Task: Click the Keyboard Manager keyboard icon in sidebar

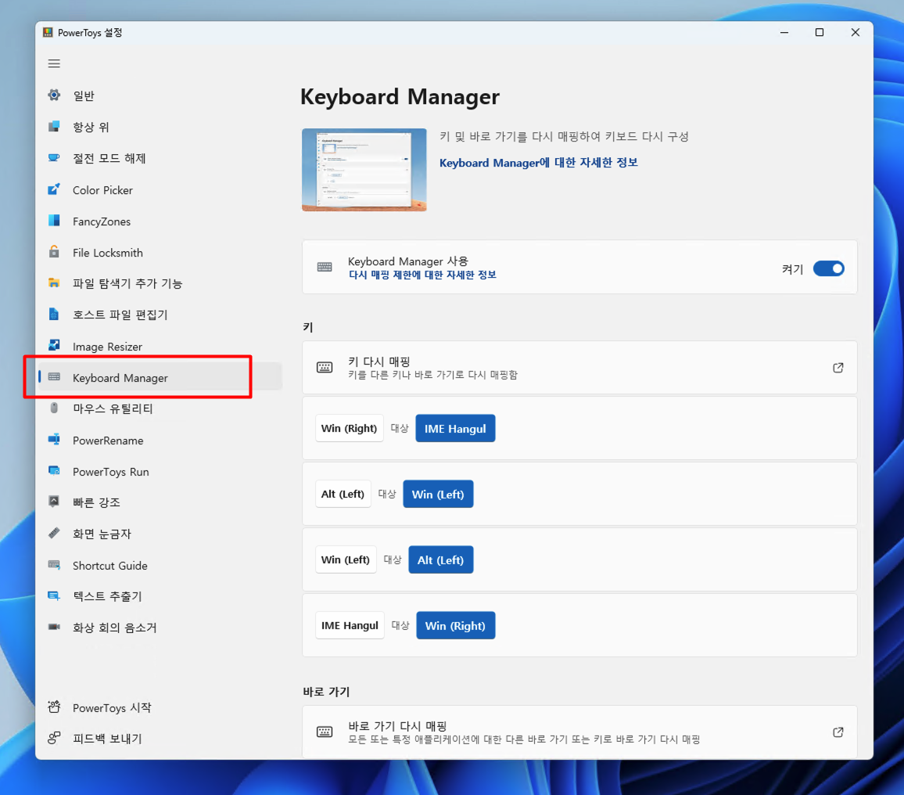Action: [x=54, y=377]
